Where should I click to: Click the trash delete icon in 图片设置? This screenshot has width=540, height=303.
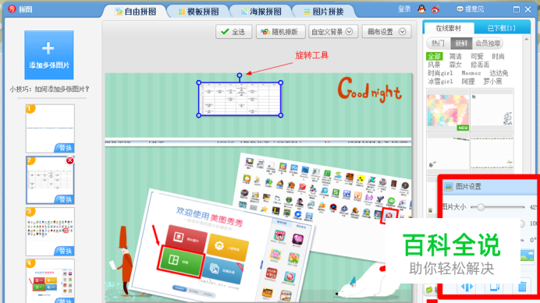coord(522,287)
